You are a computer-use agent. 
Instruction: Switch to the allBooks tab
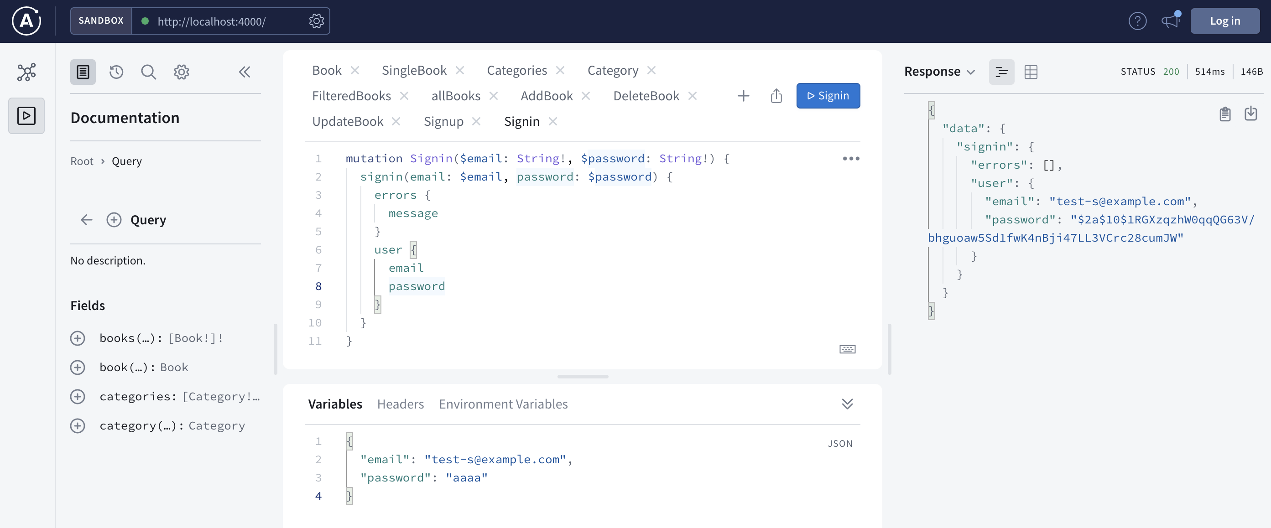[x=455, y=96]
